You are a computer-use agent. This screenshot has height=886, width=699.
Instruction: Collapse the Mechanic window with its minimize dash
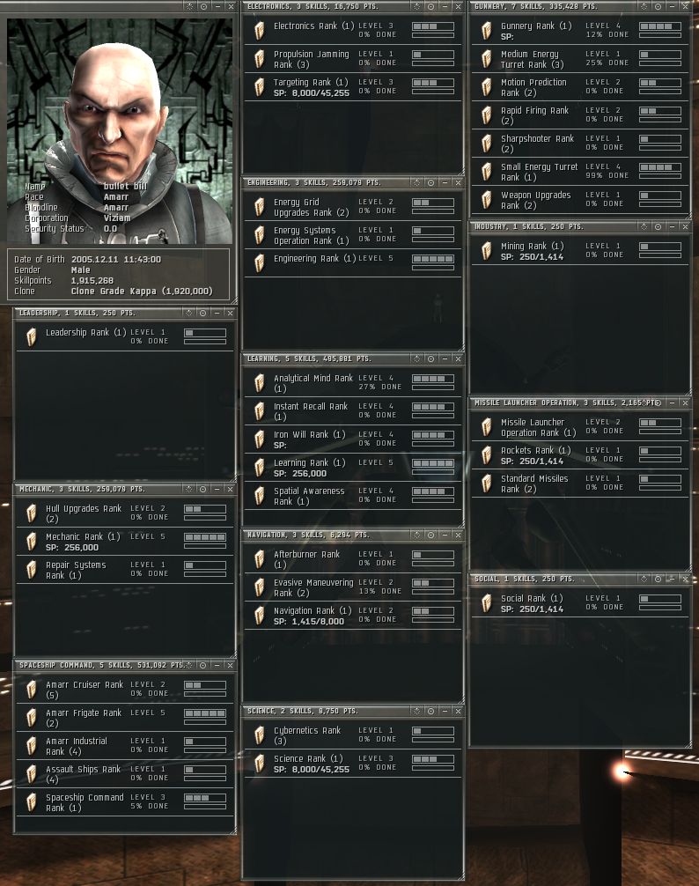[217, 489]
